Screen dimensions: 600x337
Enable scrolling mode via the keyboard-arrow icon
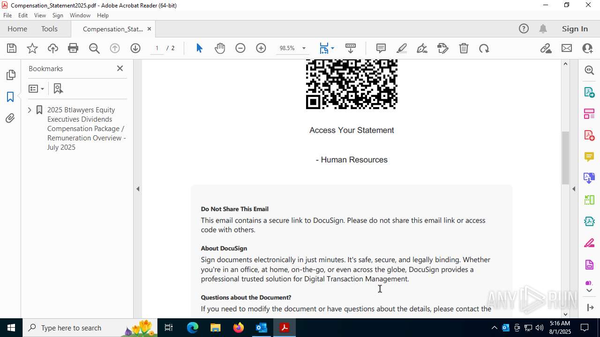351,48
